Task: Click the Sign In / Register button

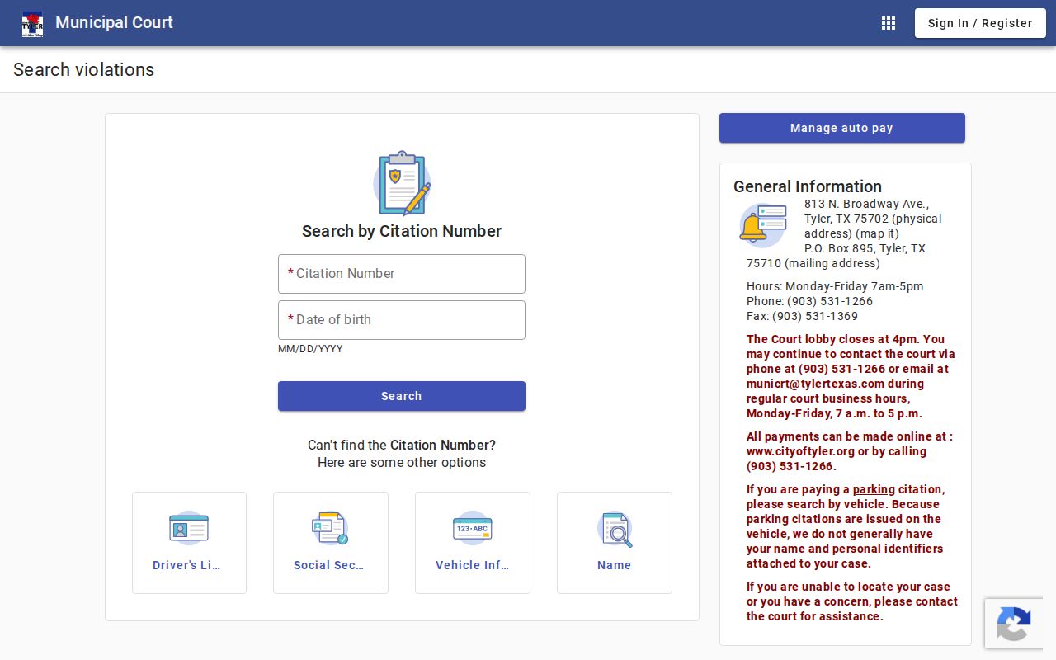Action: click(980, 23)
